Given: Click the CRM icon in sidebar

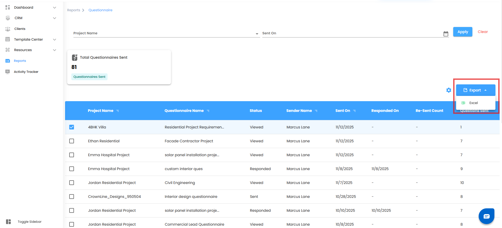Looking at the screenshot, I should [x=8, y=18].
